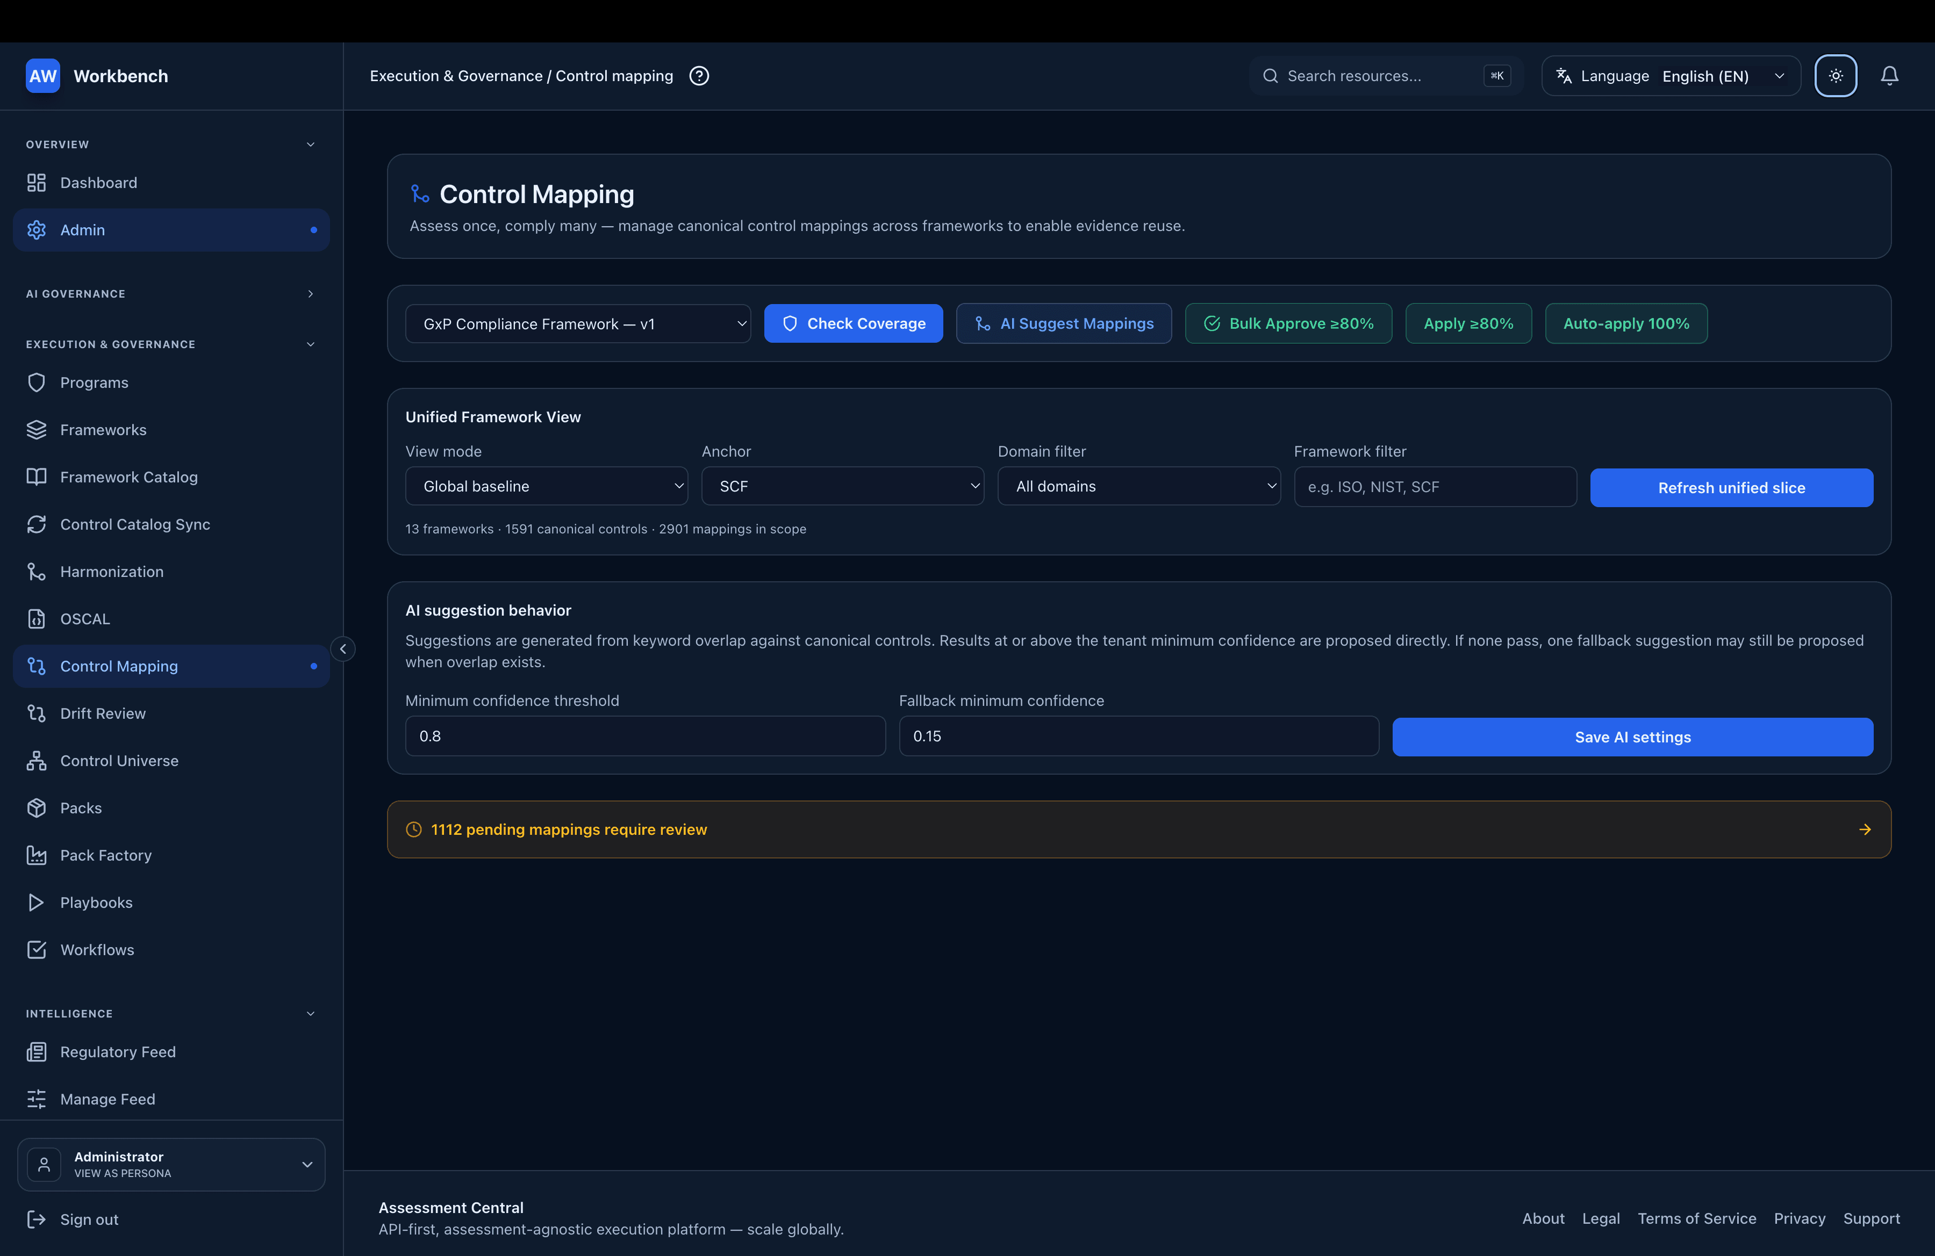Click the Pack Factory icon
This screenshot has width=1935, height=1256.
[37, 855]
